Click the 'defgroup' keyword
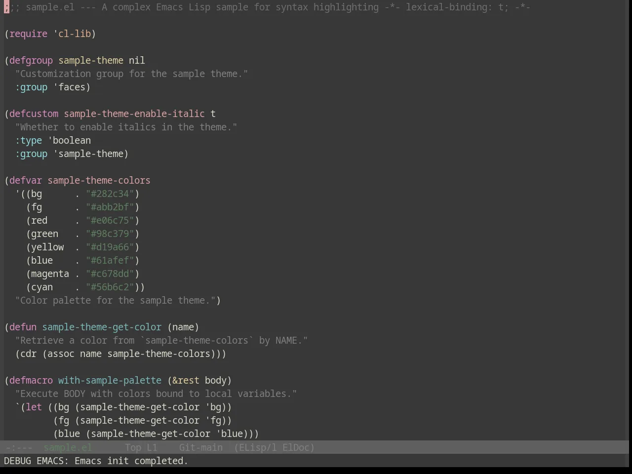Screen dimensions: 632x474 [31, 60]
